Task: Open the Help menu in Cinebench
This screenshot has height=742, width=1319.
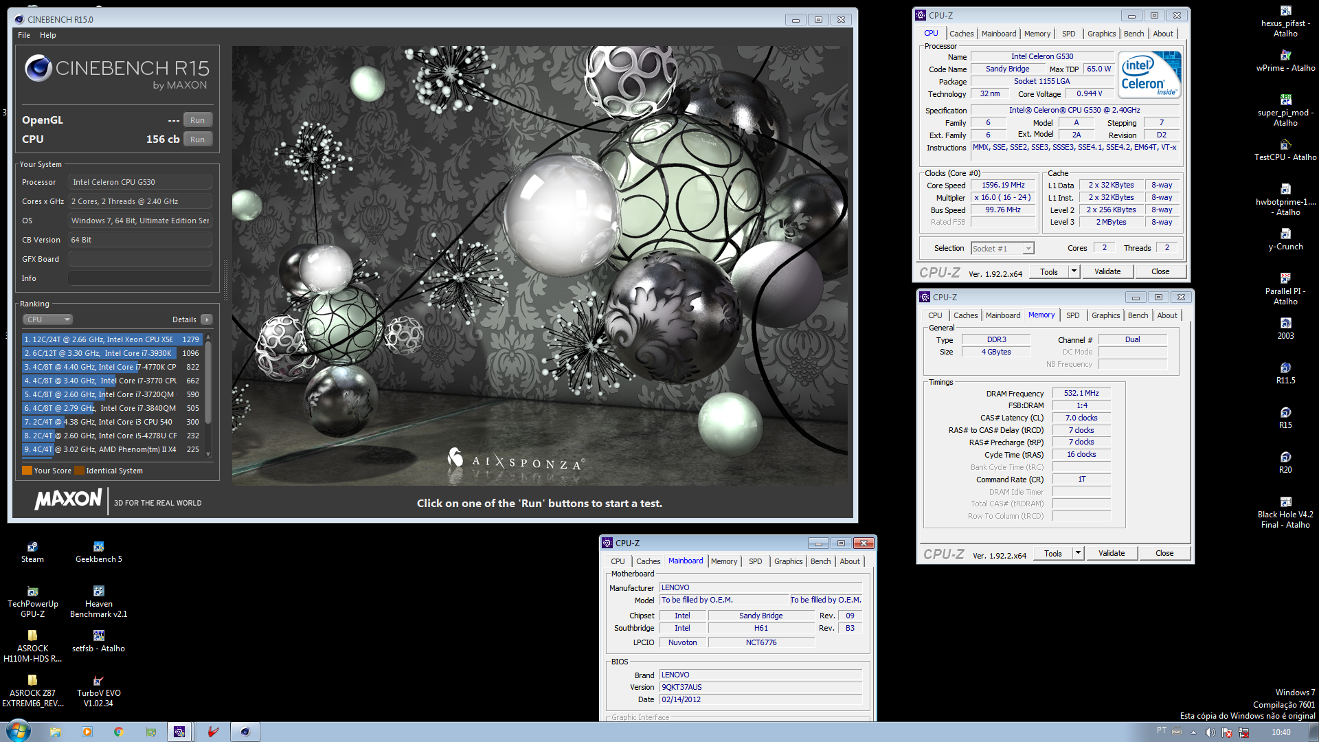Action: (48, 35)
